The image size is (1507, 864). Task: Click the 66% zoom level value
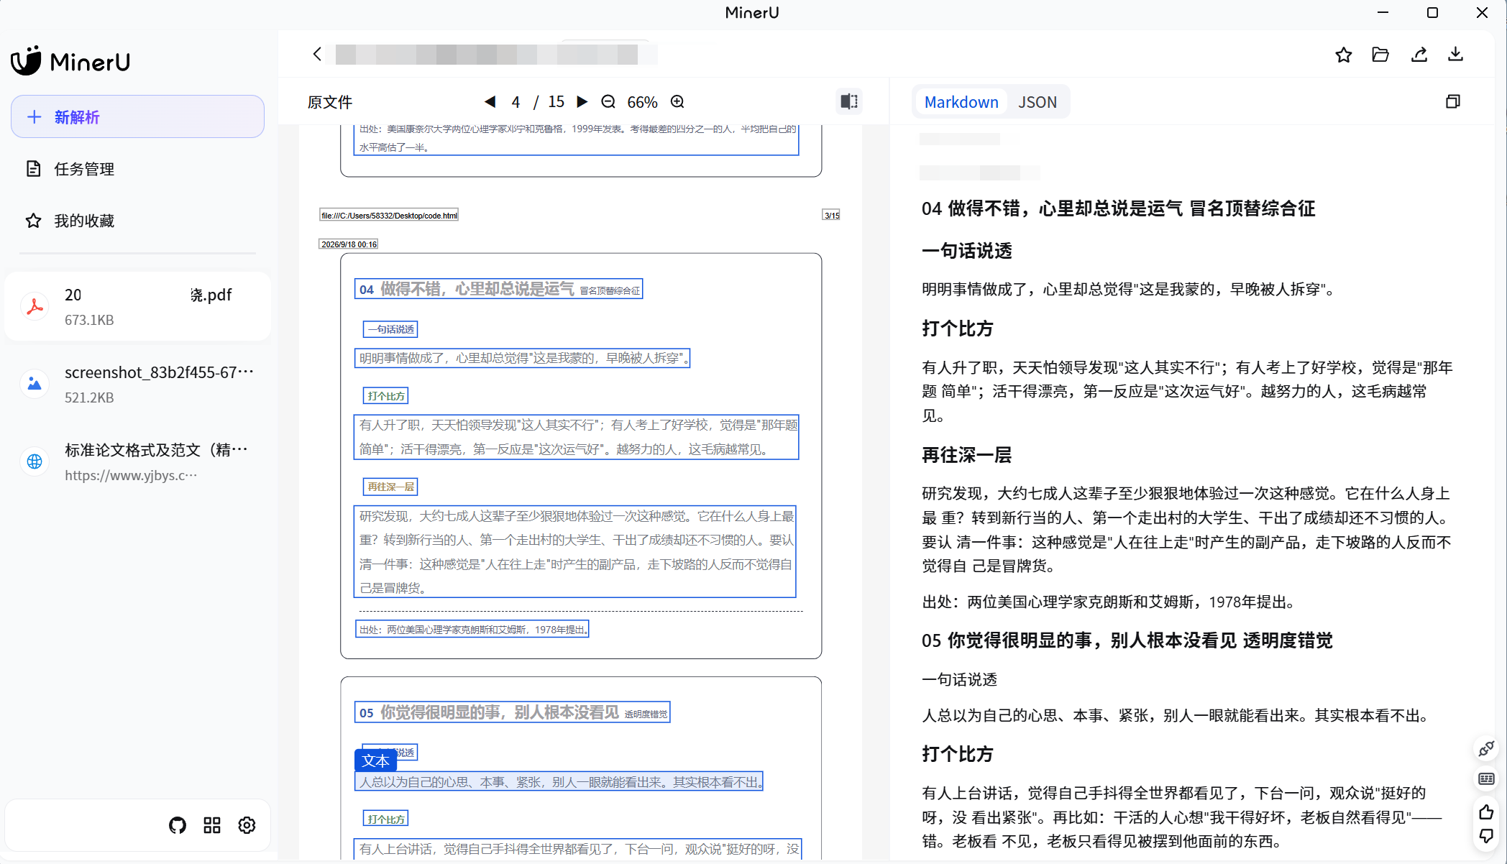pos(642,102)
